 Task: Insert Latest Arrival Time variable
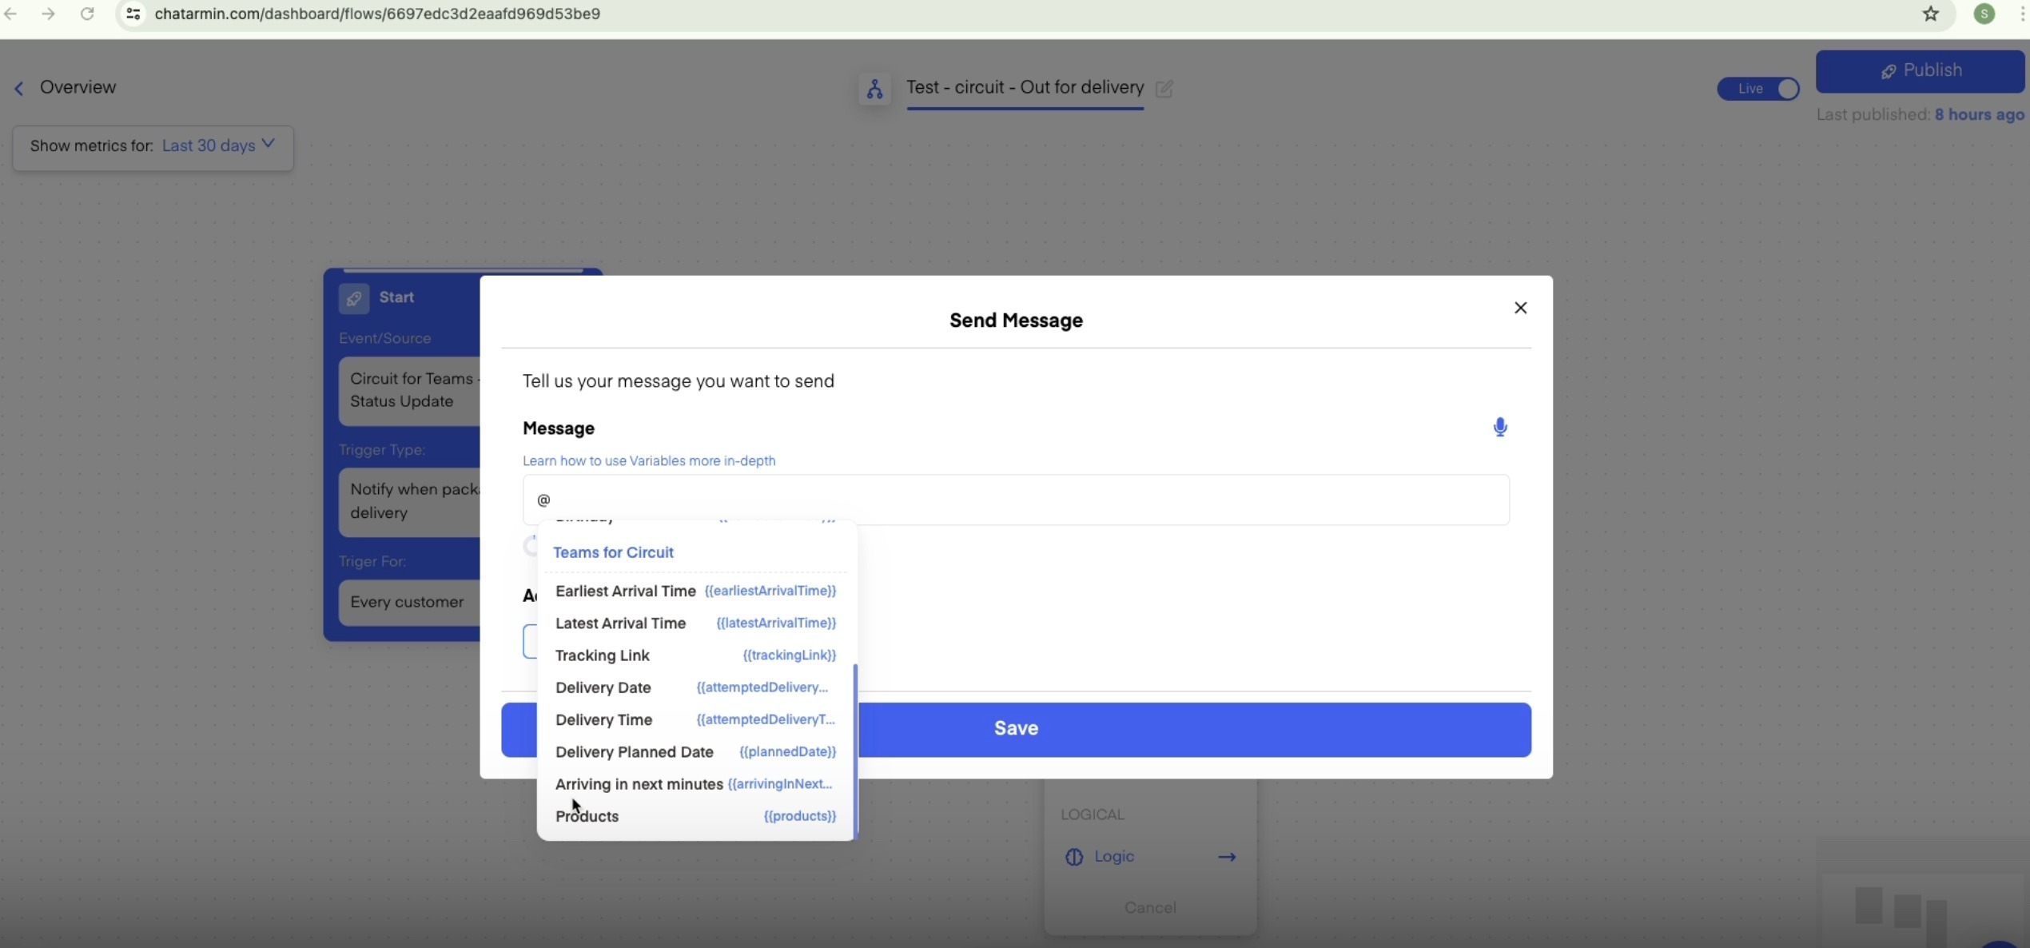tap(695, 623)
